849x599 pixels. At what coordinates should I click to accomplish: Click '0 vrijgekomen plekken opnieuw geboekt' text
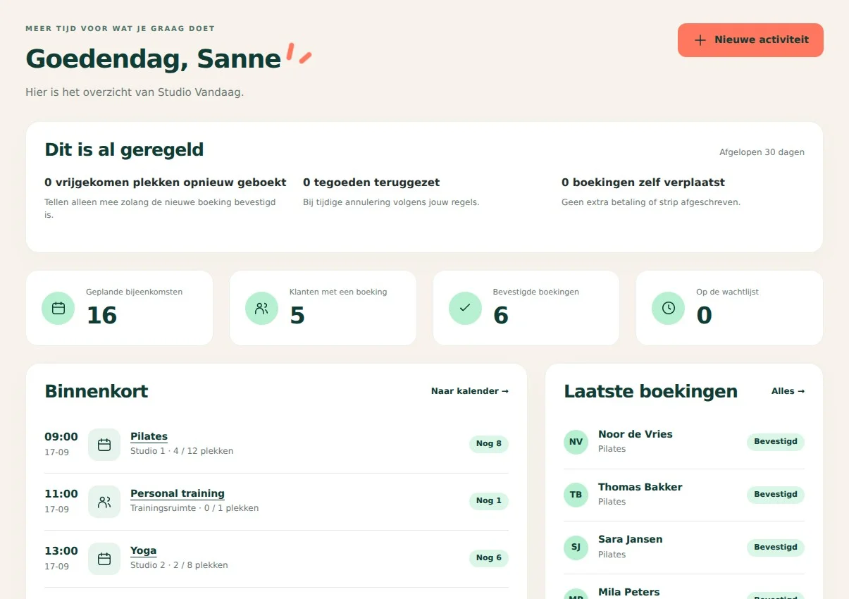point(166,183)
